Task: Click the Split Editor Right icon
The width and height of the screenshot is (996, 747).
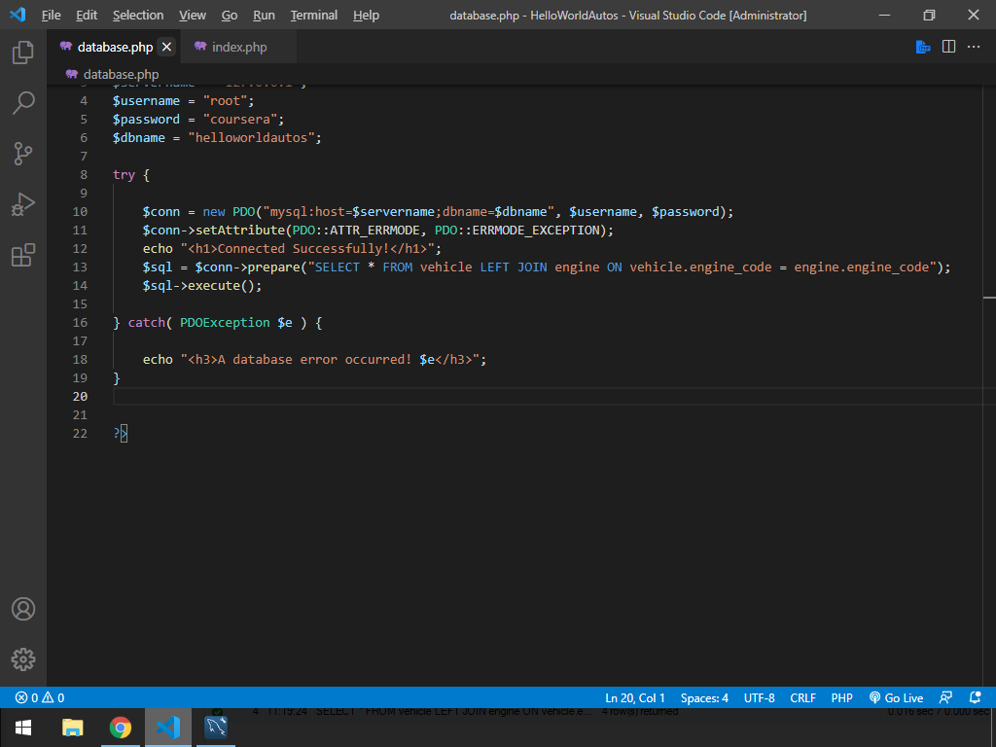Action: tap(948, 47)
